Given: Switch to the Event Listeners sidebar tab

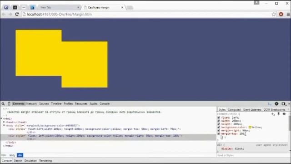Looking at the screenshot, I should point(252,109).
